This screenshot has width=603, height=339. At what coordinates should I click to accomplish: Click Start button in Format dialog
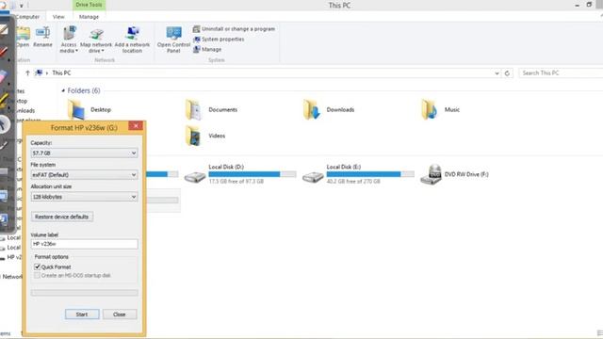click(x=82, y=315)
